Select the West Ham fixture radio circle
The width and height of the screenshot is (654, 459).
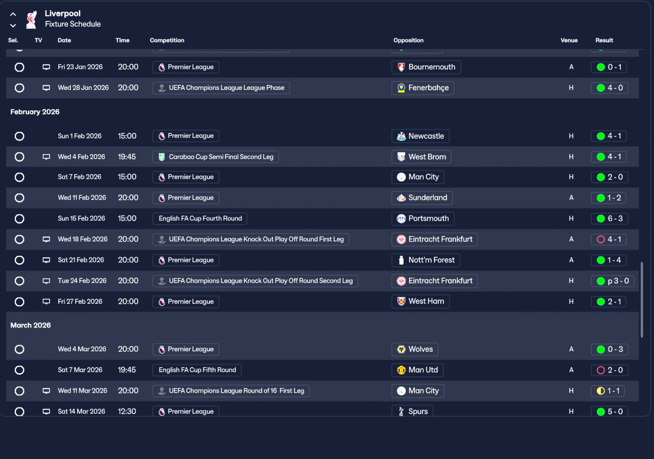[x=19, y=301]
